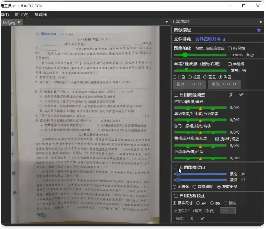The image size is (266, 229).
Task: Click the 图像信息 header text
Action: (x=182, y=30)
